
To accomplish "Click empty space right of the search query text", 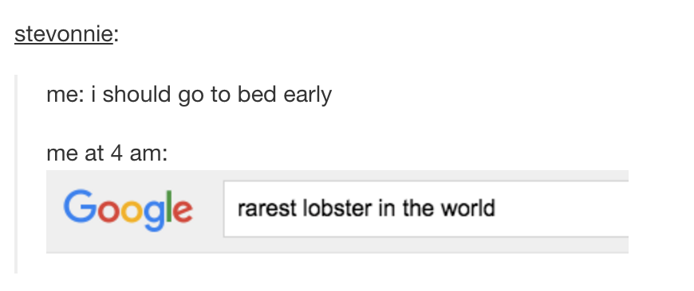I will tap(562, 209).
